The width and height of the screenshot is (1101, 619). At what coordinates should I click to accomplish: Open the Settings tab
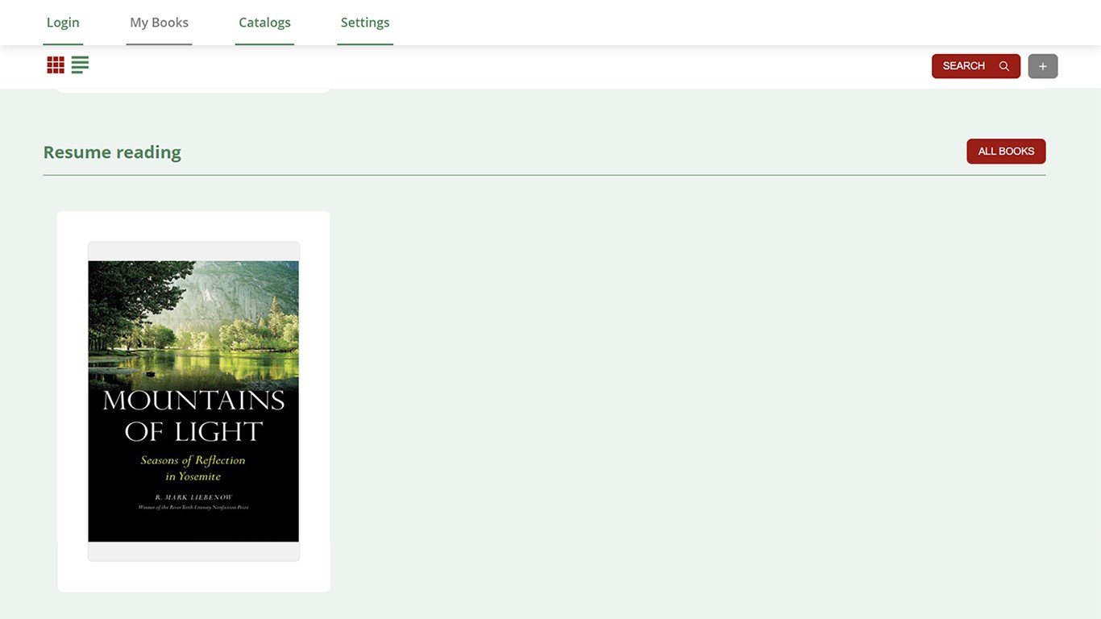[x=365, y=23]
